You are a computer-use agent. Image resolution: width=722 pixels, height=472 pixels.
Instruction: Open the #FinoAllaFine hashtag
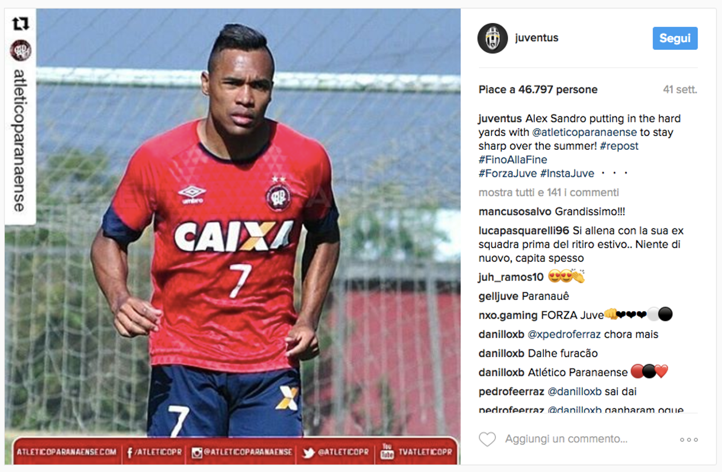tap(513, 159)
